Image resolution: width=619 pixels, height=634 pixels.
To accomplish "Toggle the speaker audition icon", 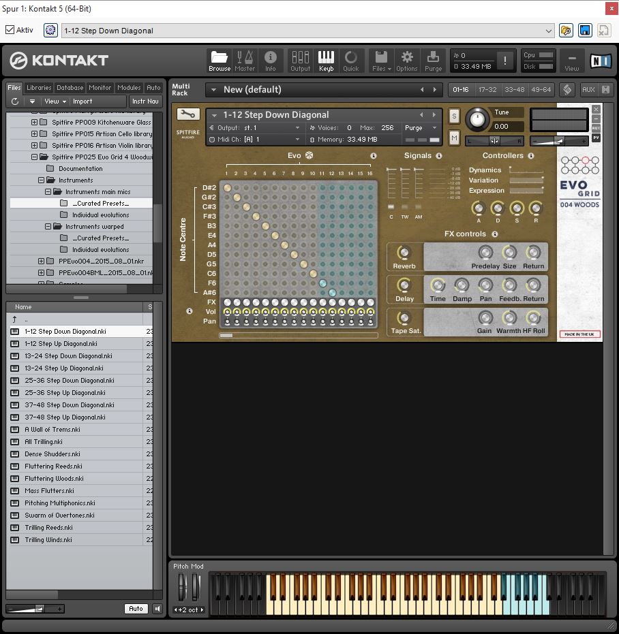I will 157,609.
